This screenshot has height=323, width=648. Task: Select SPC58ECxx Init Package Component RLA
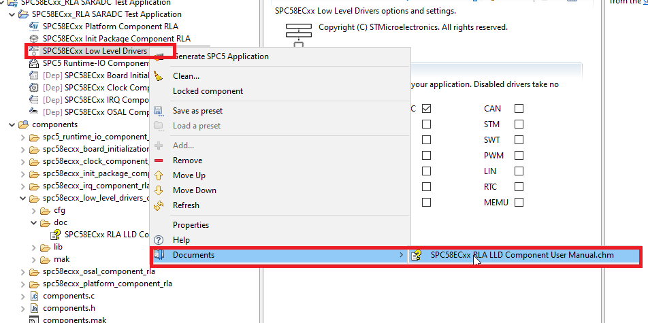point(116,39)
